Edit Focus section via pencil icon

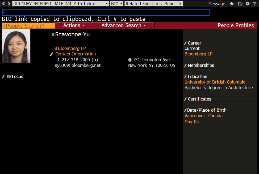pyautogui.click(x=3, y=76)
